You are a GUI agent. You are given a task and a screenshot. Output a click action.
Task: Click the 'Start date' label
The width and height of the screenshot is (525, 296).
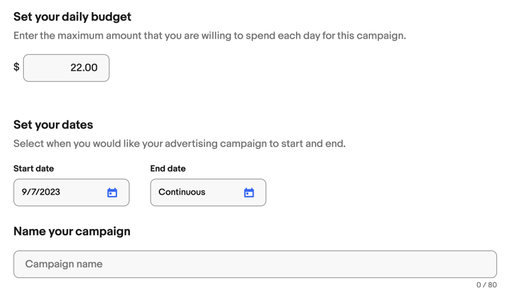tap(34, 169)
